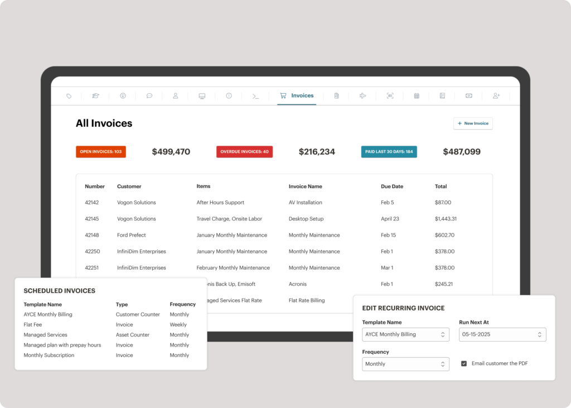The width and height of the screenshot is (571, 408).
Task: Open the Template Name dropdown showing AYCE Monthly Billing
Action: (405, 334)
